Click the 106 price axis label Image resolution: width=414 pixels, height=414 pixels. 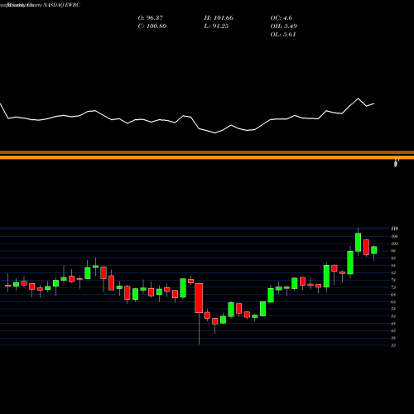pos(394,236)
